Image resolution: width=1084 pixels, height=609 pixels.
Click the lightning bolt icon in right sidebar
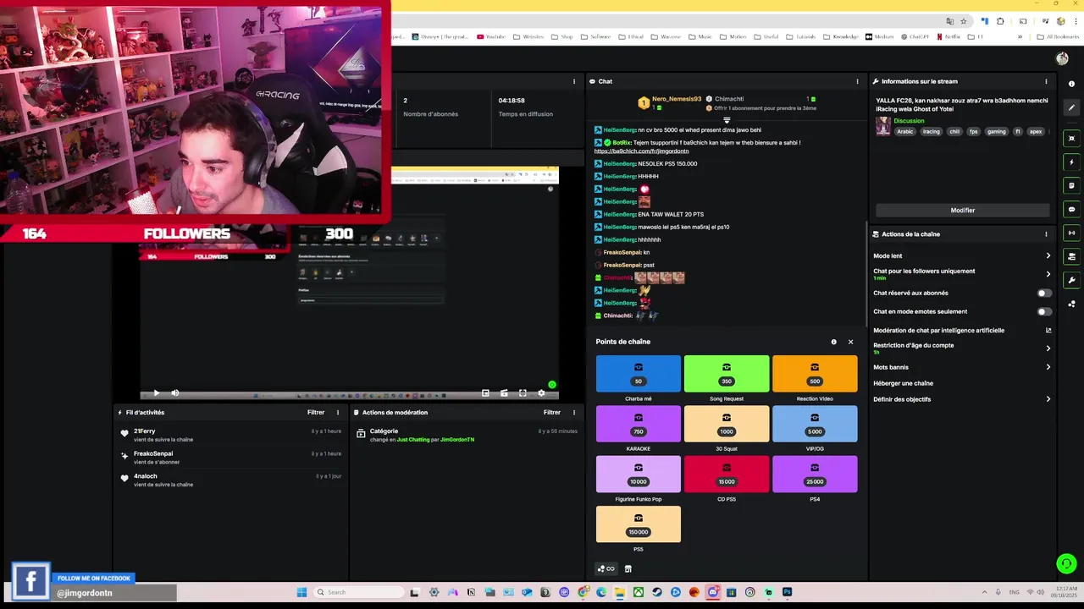click(1072, 162)
